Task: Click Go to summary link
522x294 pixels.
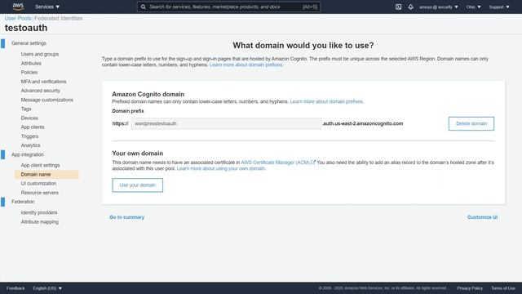Action: click(x=127, y=217)
